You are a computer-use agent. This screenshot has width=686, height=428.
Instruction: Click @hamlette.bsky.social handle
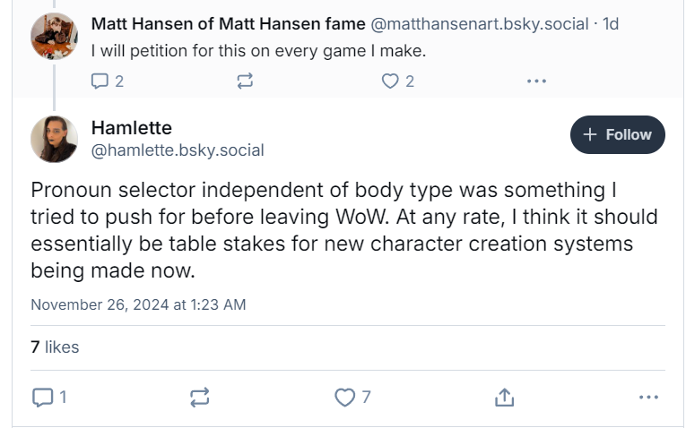tap(178, 150)
